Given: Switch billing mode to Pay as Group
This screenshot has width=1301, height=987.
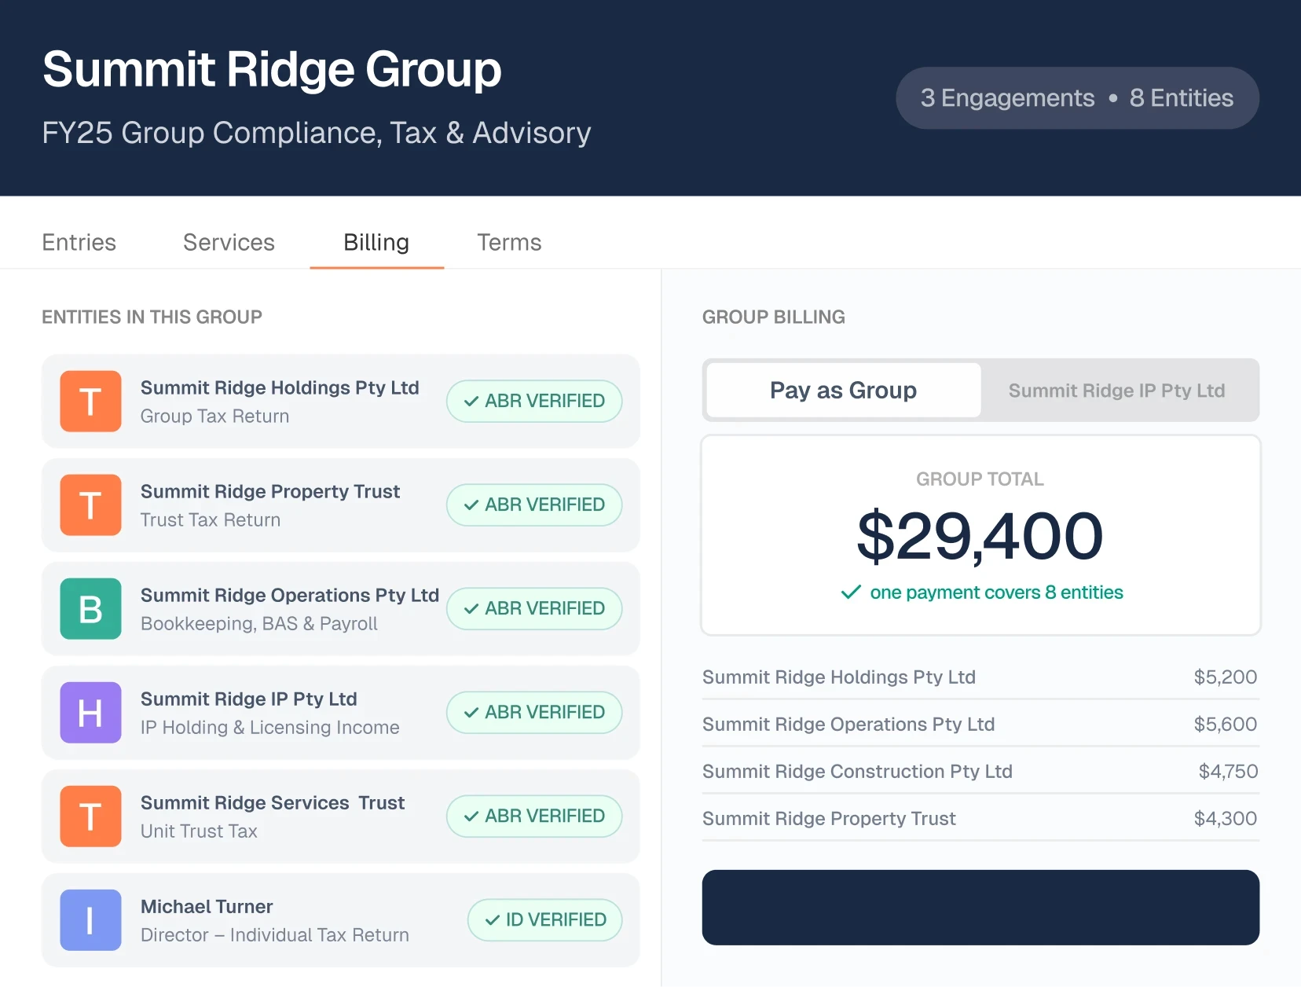Looking at the screenshot, I should [x=843, y=390].
